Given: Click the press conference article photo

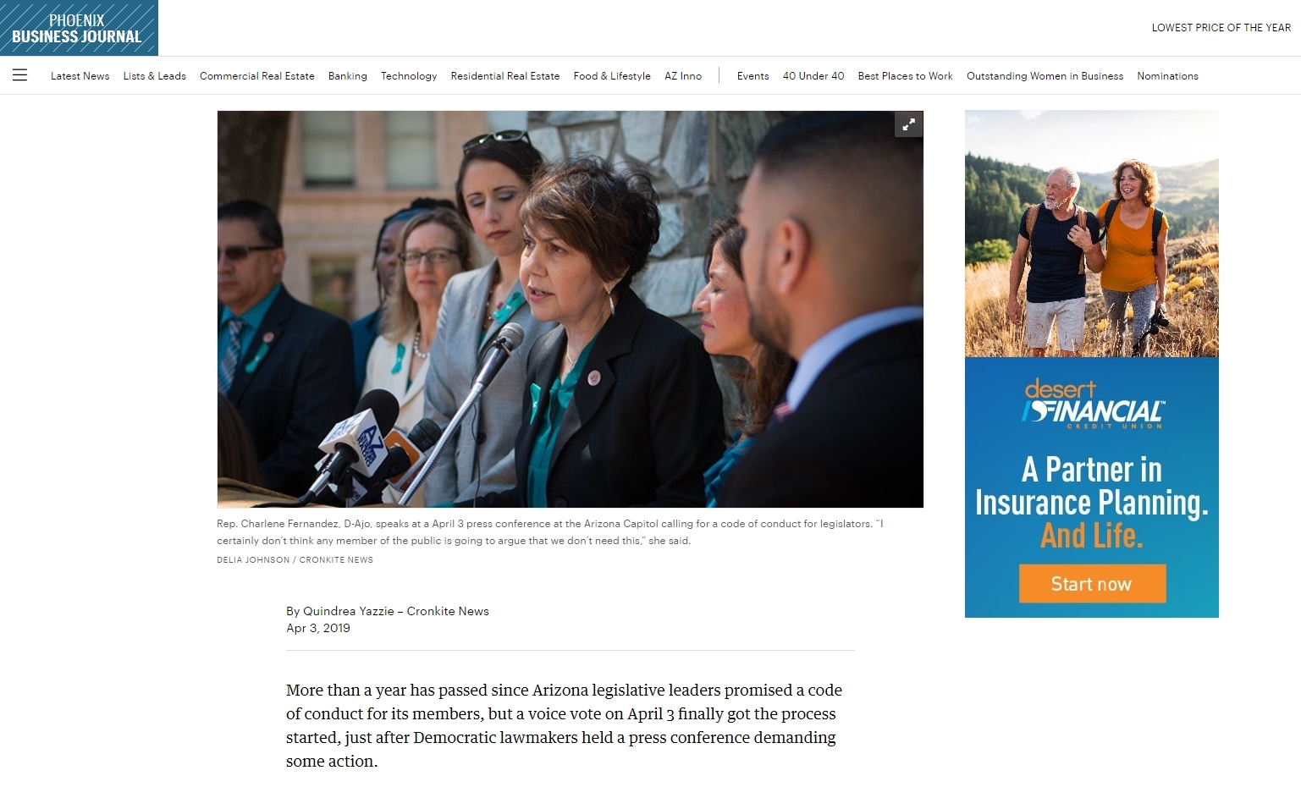Looking at the screenshot, I should 570,309.
